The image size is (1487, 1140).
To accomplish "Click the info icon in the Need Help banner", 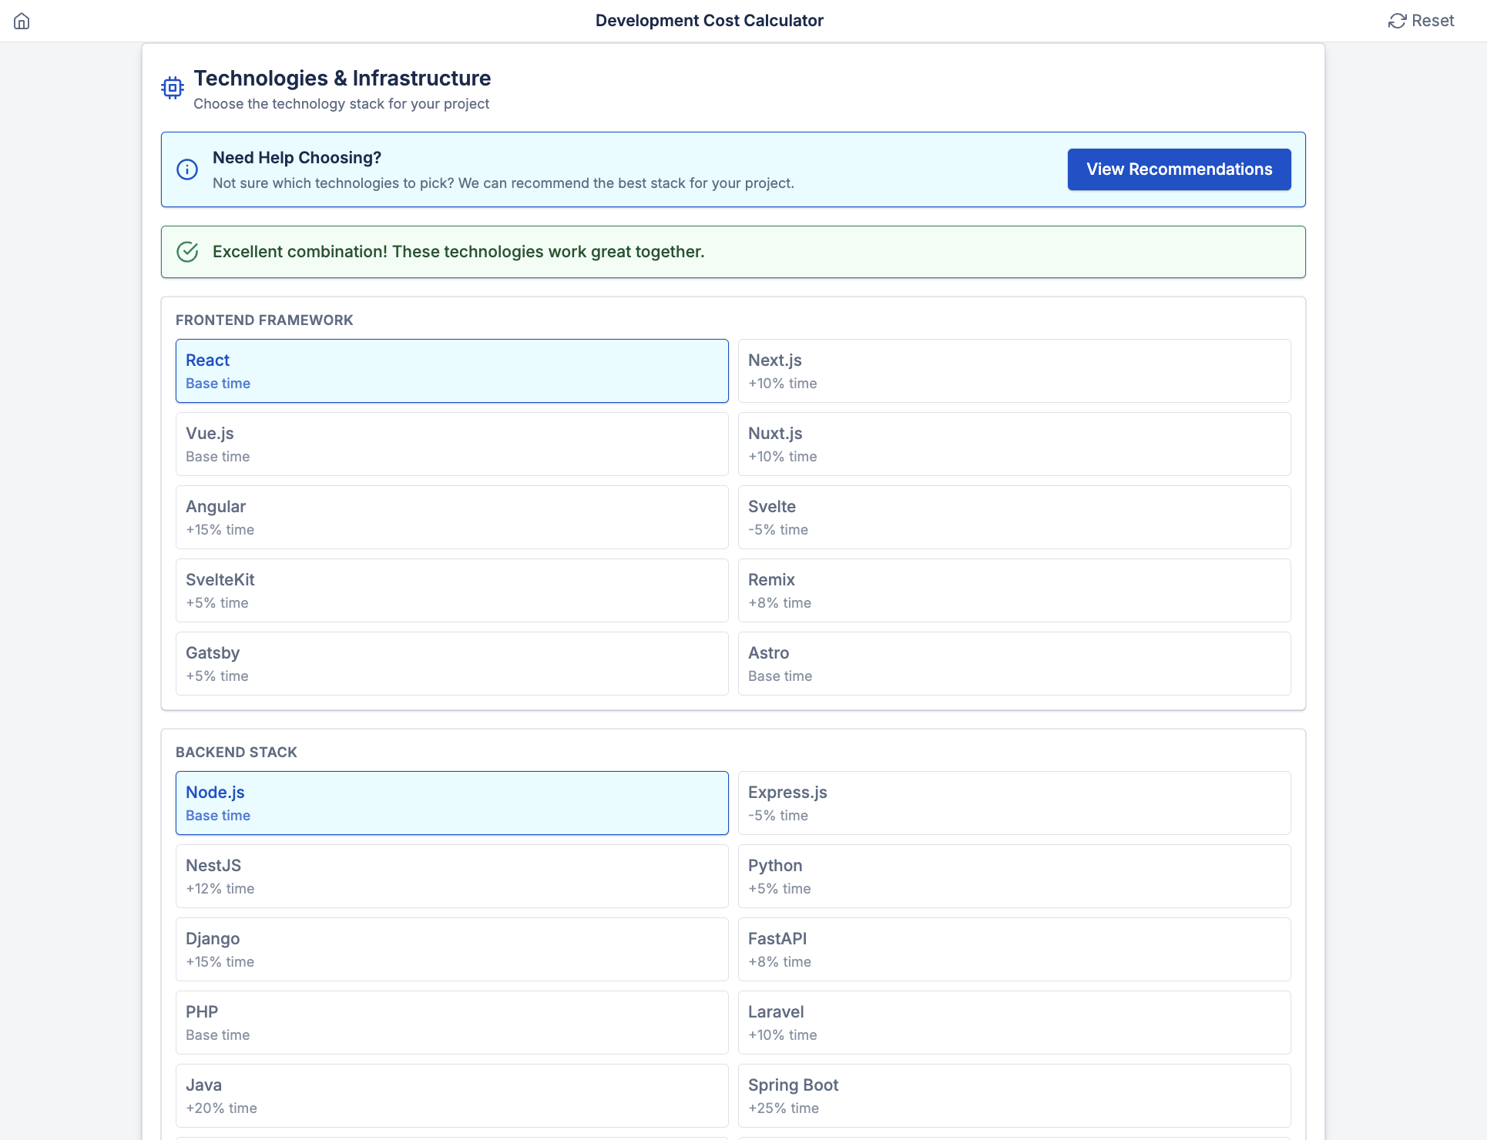I will tap(187, 169).
